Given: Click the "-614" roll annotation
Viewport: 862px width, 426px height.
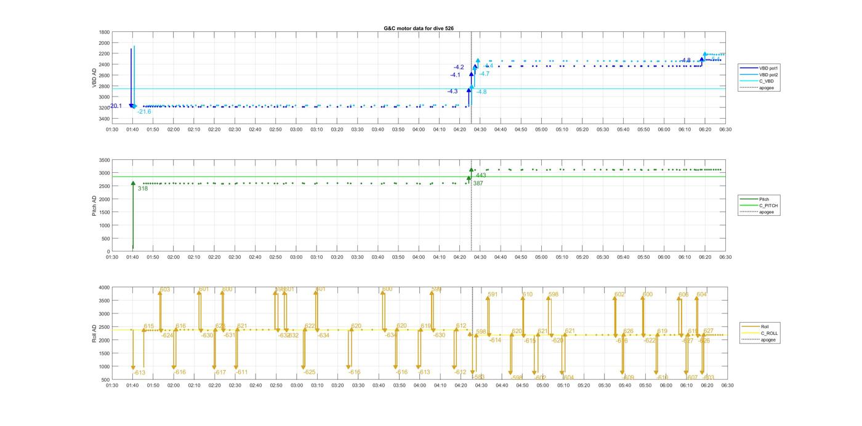Looking at the screenshot, I should (495, 340).
